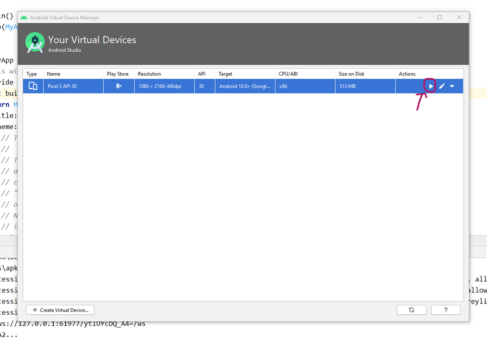487x339 pixels.
Task: Refresh the virtual device list
Action: click(411, 310)
